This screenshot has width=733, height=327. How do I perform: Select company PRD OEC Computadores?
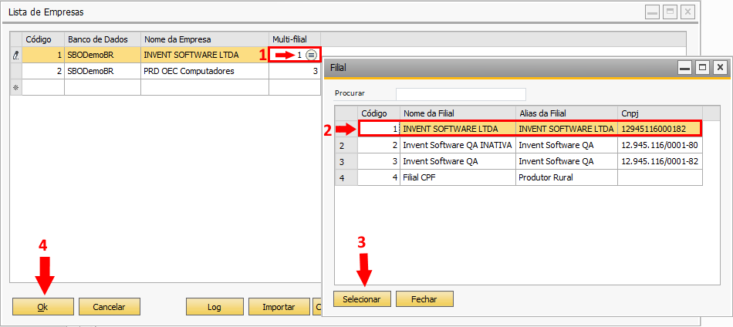tap(204, 72)
